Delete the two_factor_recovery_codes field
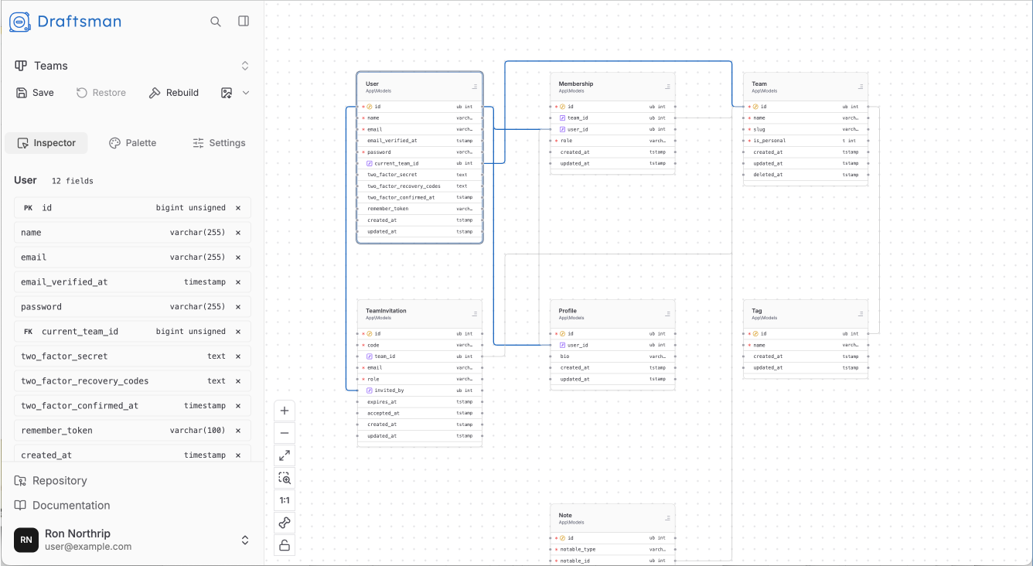The image size is (1033, 566). (238, 381)
